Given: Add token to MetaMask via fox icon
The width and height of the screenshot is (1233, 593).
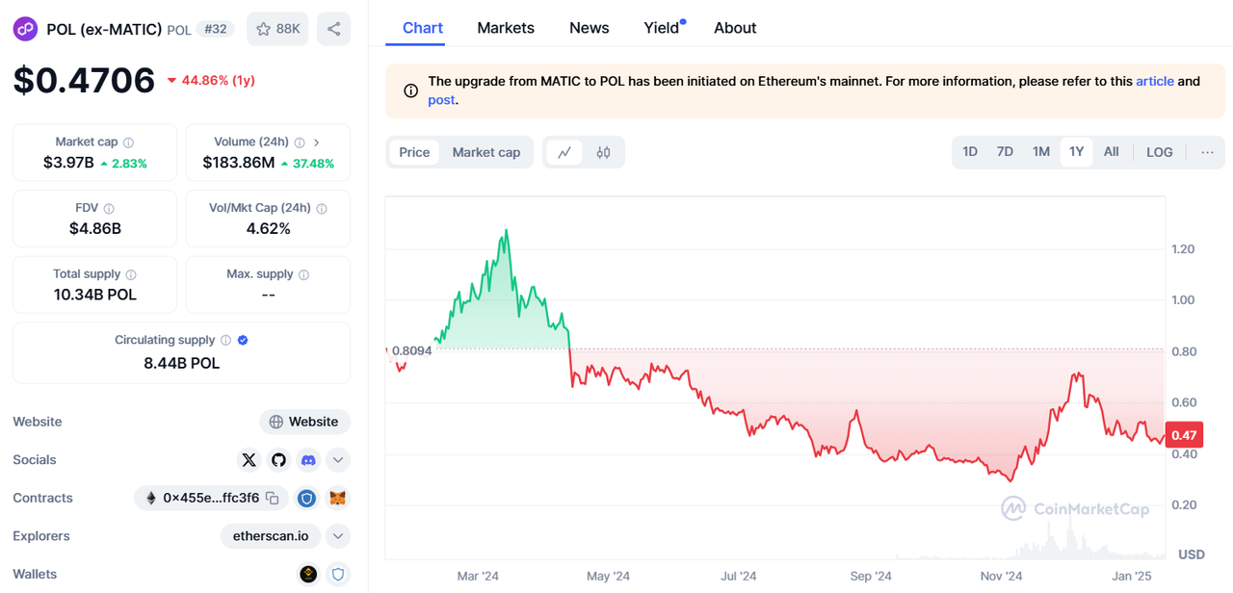Looking at the screenshot, I should point(338,498).
